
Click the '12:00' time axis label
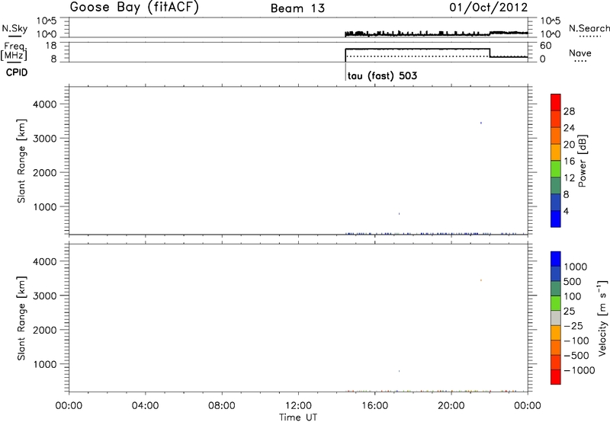click(x=298, y=406)
